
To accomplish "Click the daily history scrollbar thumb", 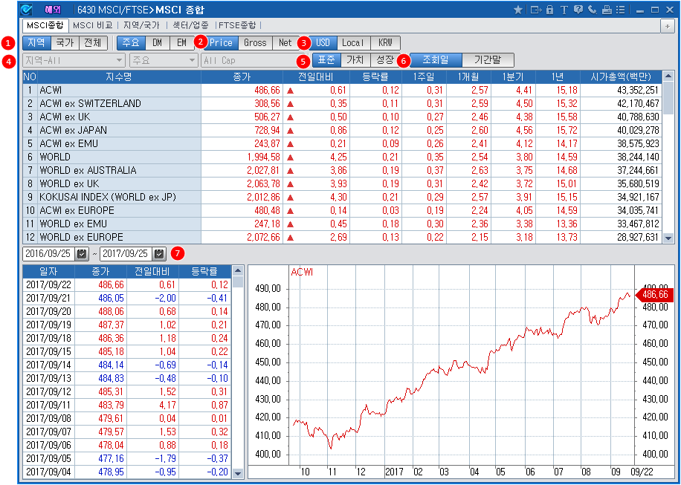I will tap(238, 282).
